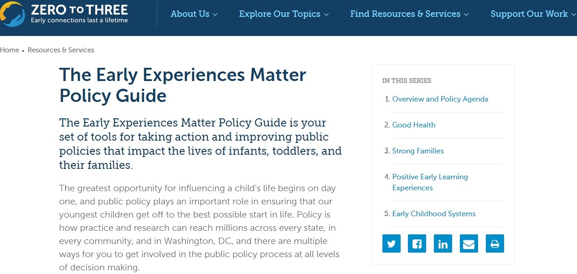Viewport: 577px width, 274px height.
Task: Click the Zero to Three logo icon
Action: coord(13,14)
